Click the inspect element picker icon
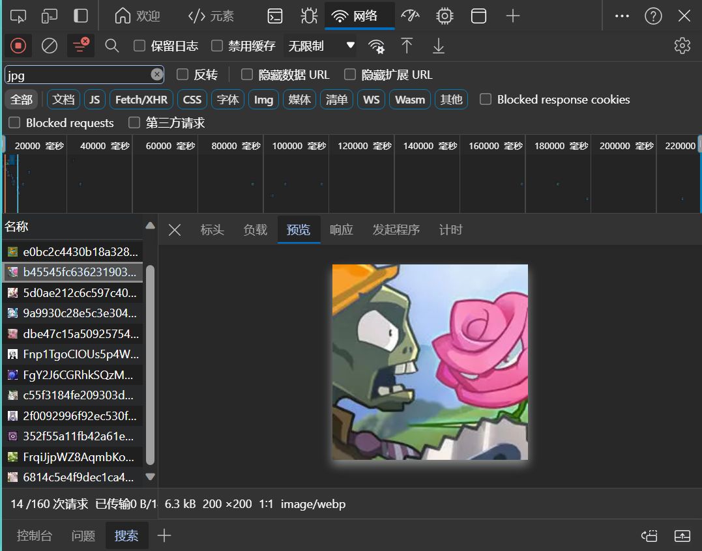The height and width of the screenshot is (551, 702). [18, 16]
